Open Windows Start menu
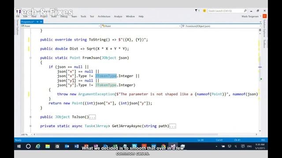Viewport: 282px width, 158px height. point(19,146)
